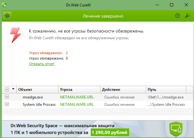Click the Dr.Web CureIt! title bar app icon

[4, 5]
